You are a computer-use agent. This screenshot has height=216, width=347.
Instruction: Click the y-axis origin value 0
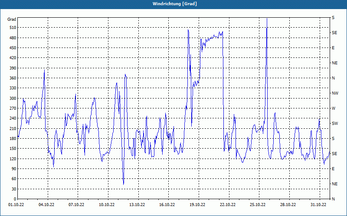(x=15, y=199)
